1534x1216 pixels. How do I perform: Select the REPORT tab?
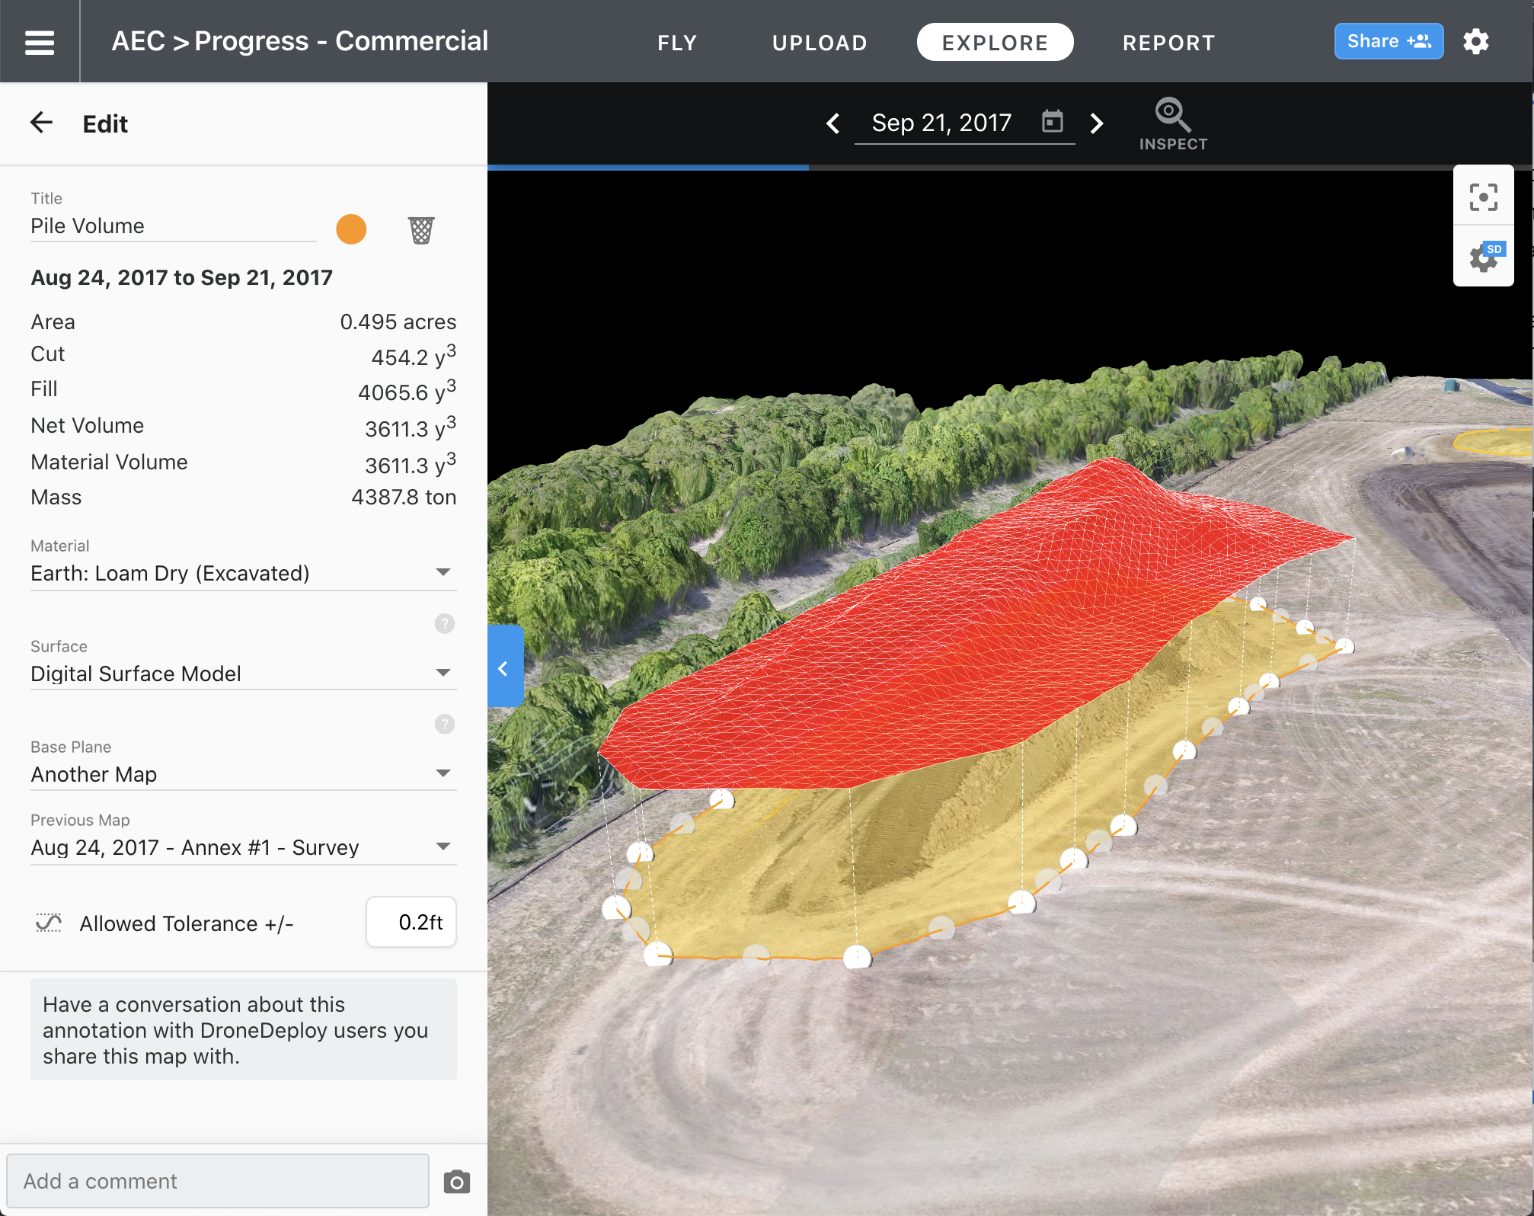(x=1167, y=41)
